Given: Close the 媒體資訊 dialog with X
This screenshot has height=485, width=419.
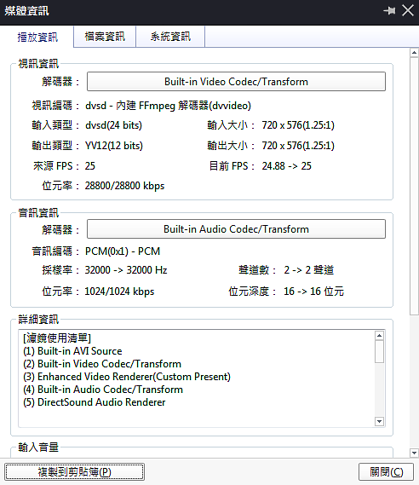Looking at the screenshot, I should [x=408, y=10].
